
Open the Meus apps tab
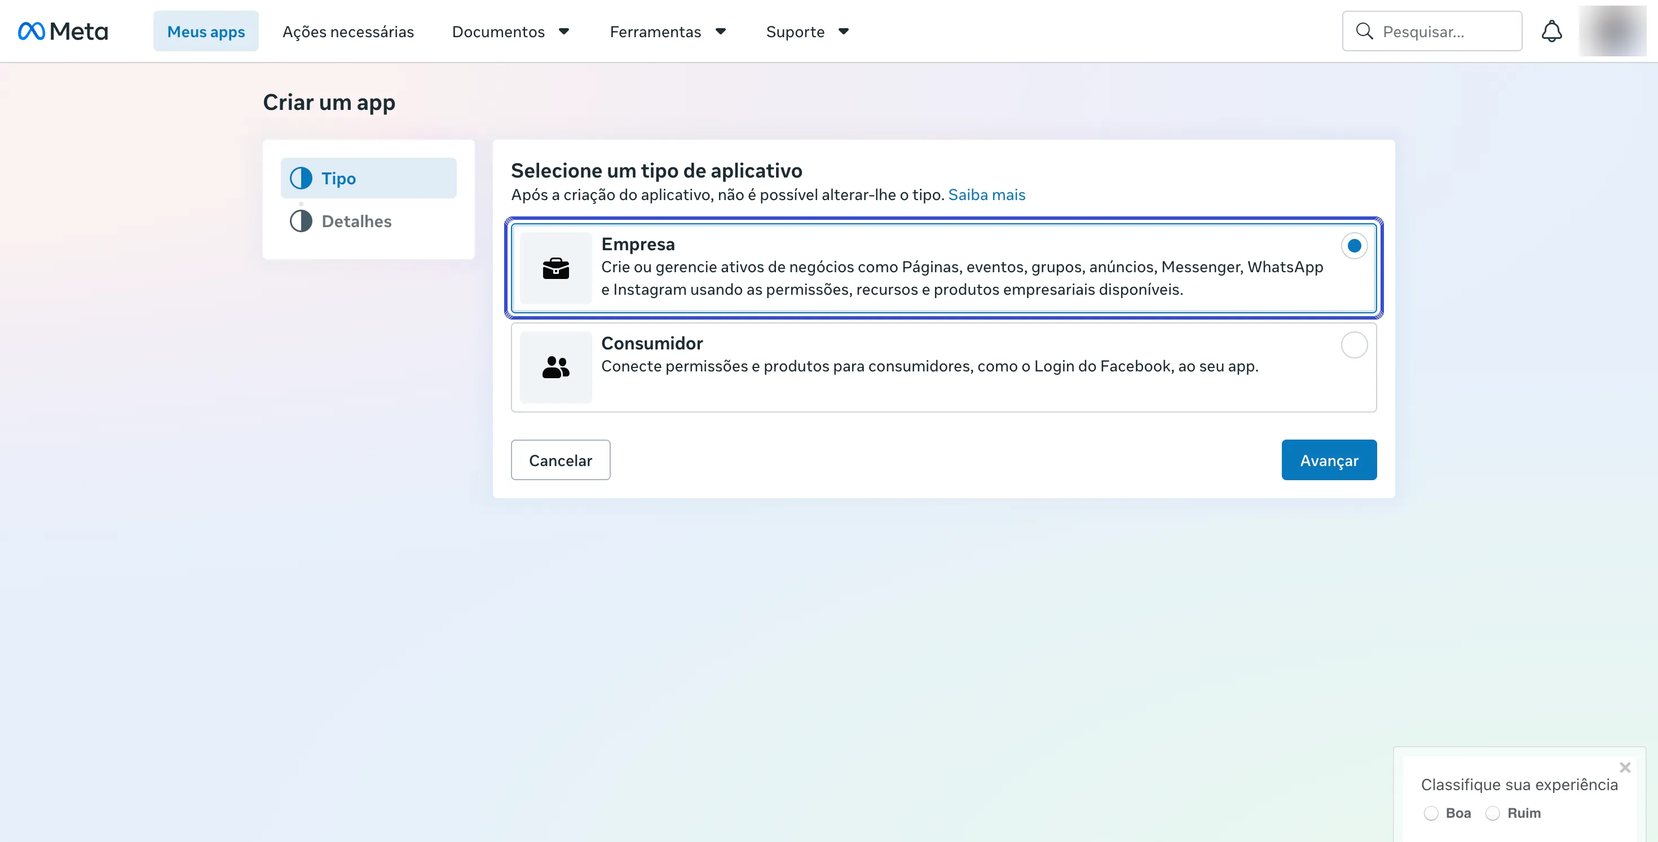point(206,31)
